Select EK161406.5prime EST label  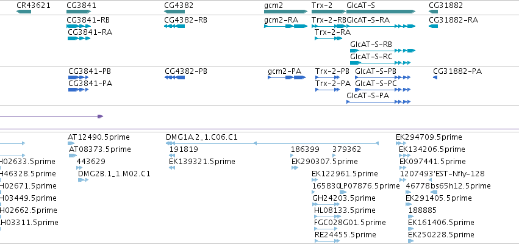pyautogui.click(x=441, y=223)
